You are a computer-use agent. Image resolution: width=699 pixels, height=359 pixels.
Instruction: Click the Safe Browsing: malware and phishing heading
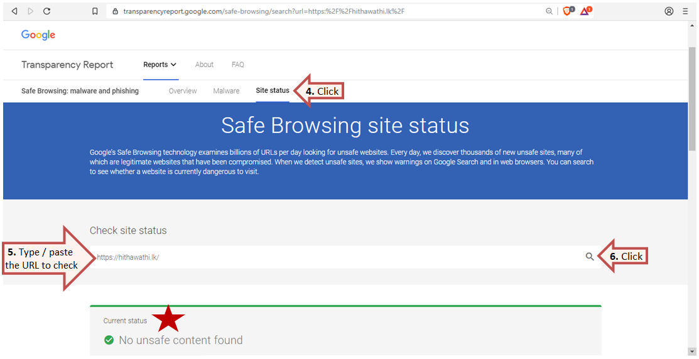80,91
